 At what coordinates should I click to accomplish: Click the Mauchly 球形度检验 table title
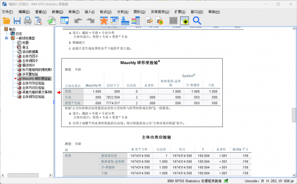coord(140,63)
